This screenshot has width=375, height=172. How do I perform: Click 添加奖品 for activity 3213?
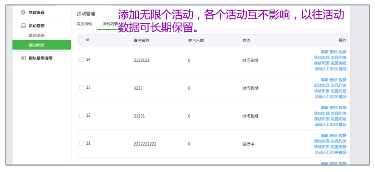tap(322, 86)
